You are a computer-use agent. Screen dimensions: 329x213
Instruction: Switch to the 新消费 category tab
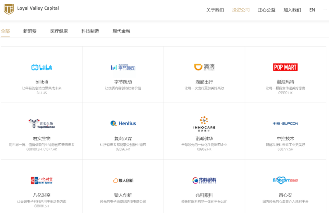pyautogui.click(x=30, y=31)
